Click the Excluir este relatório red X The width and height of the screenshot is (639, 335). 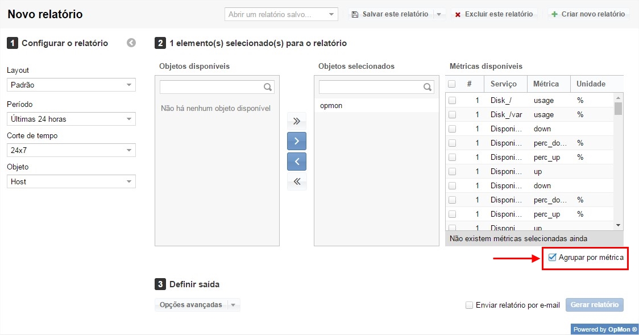(458, 14)
